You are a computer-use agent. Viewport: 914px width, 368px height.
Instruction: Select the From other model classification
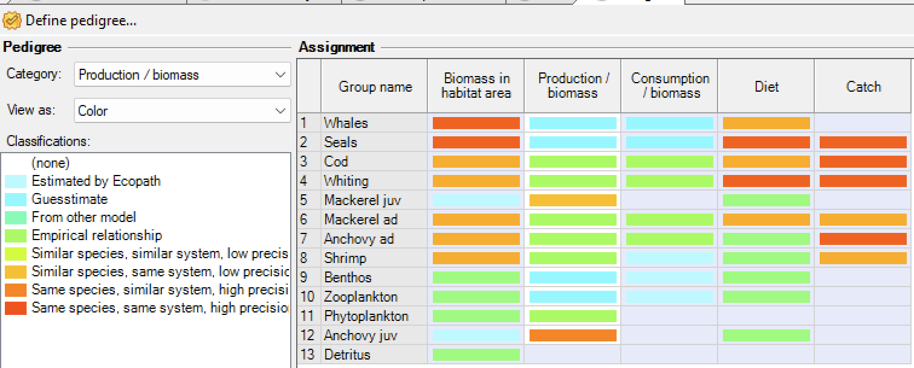(x=83, y=217)
